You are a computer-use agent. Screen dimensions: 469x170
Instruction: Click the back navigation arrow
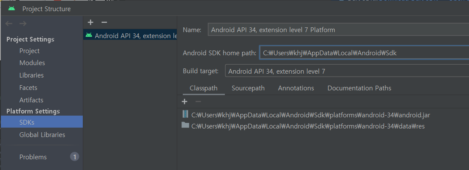pyautogui.click(x=9, y=24)
